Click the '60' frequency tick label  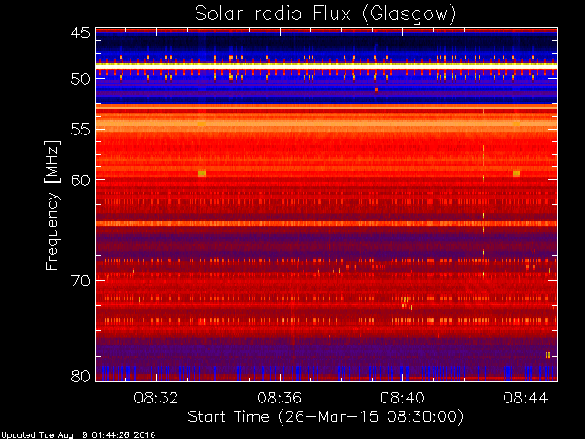pyautogui.click(x=80, y=180)
